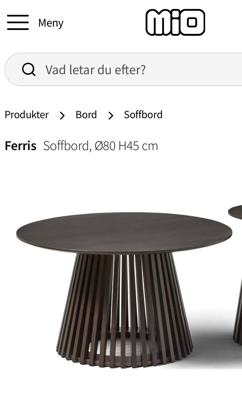
Task: Go to homepage via Mio logo
Action: pos(175,22)
